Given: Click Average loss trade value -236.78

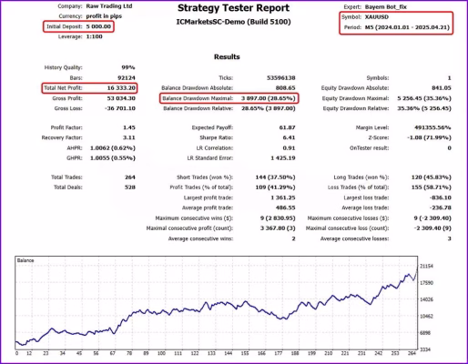Looking at the screenshot, I should [x=441, y=207].
